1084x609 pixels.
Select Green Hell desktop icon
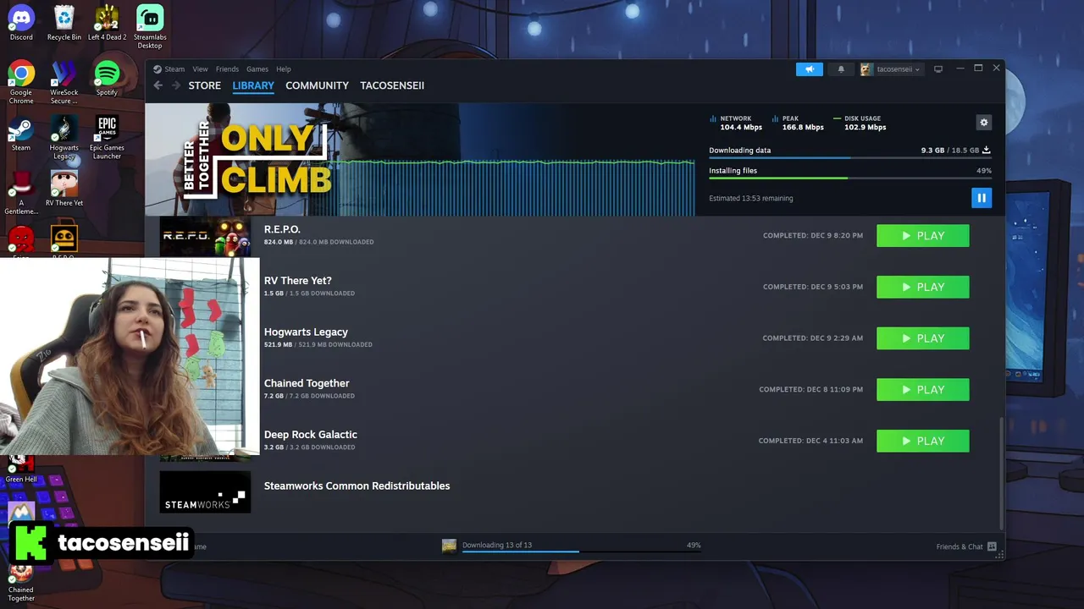tap(21, 469)
